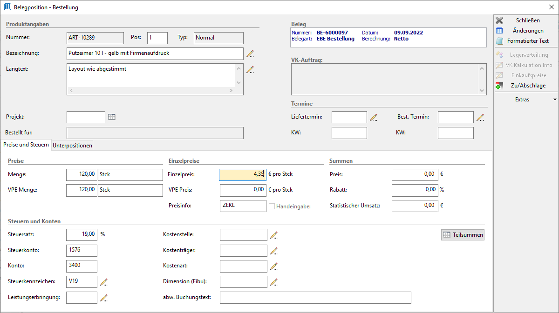Open the Kostenart lookup pencil icon
The width and height of the screenshot is (559, 313).
[x=274, y=266]
